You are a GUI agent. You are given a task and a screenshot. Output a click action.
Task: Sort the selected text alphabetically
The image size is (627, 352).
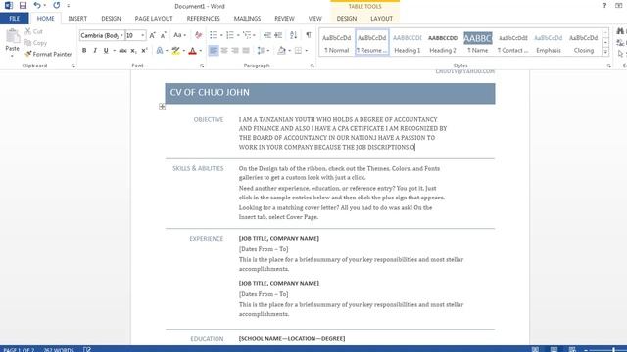294,35
